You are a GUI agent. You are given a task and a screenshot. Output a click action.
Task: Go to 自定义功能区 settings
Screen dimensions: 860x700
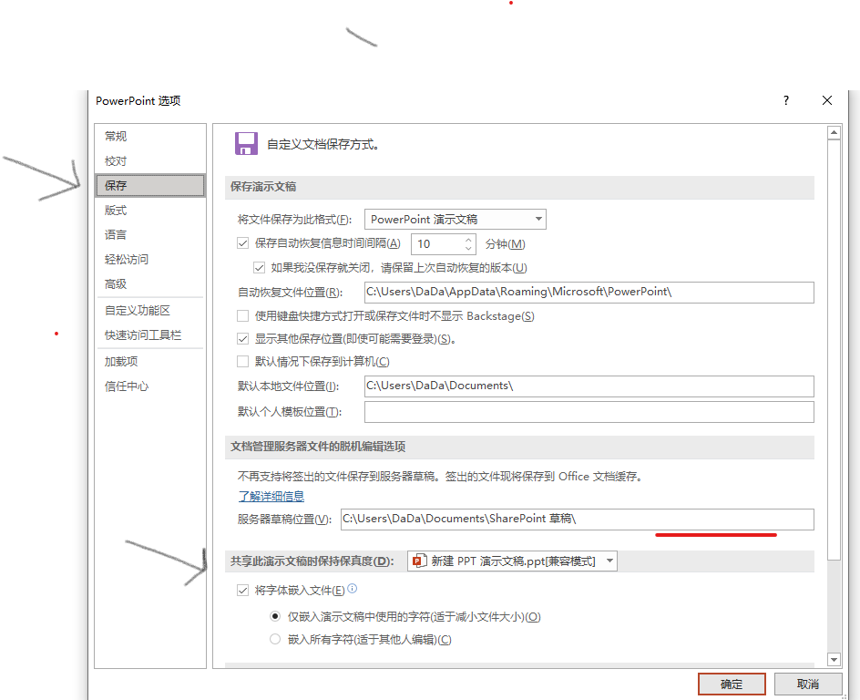pos(138,311)
